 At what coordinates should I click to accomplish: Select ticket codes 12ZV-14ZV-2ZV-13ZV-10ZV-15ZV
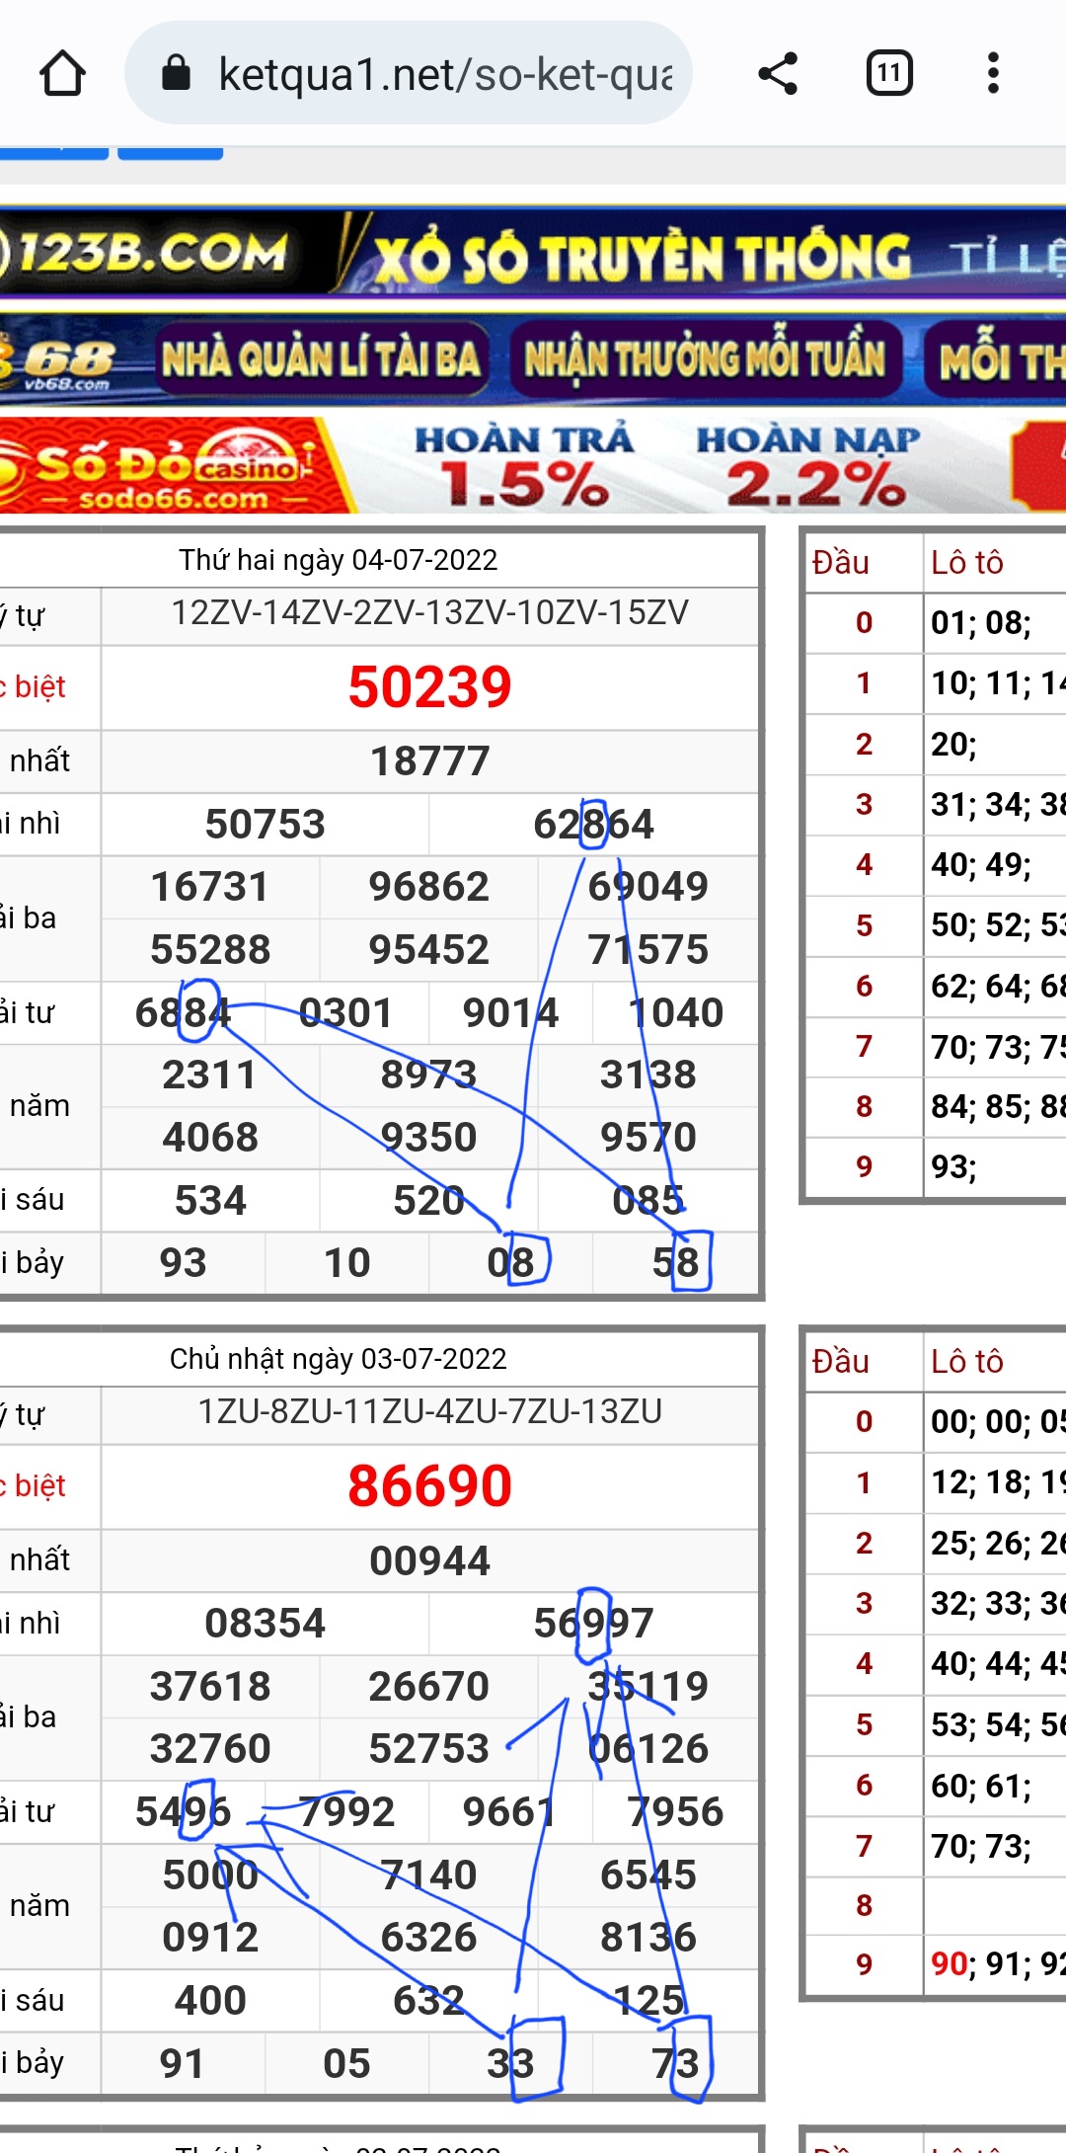430,612
